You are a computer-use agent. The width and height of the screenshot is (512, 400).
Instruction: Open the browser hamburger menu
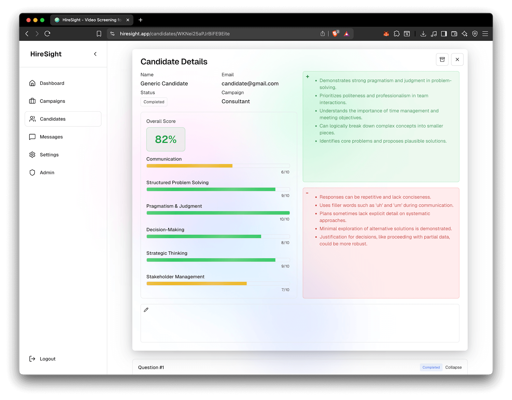tap(485, 34)
